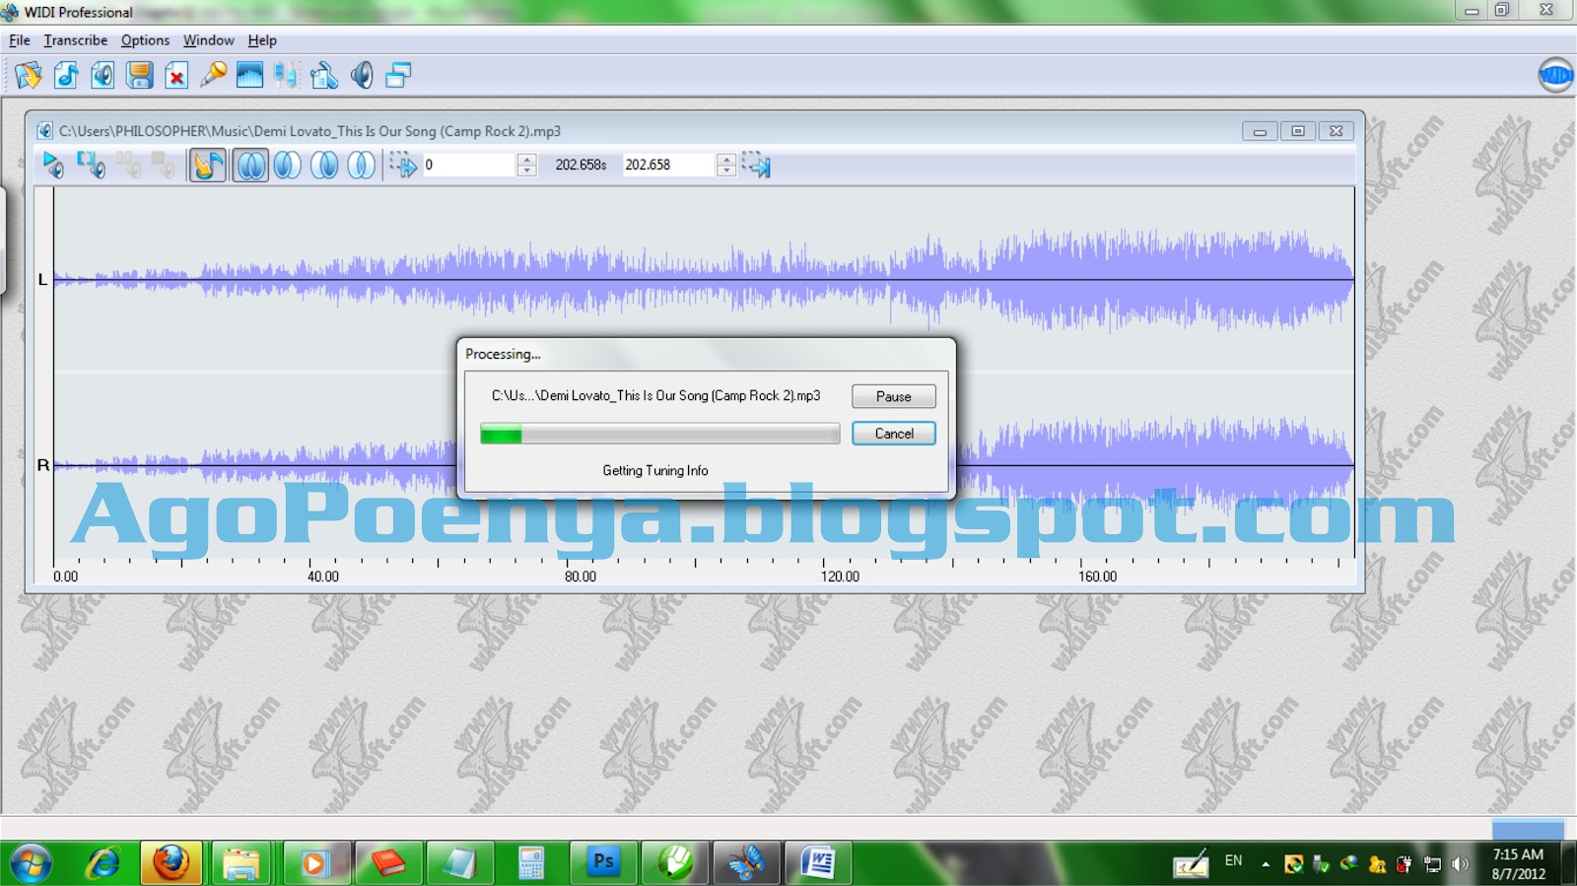The width and height of the screenshot is (1577, 886).
Task: Click the WIDI butterfly taskbar icon
Action: [746, 863]
